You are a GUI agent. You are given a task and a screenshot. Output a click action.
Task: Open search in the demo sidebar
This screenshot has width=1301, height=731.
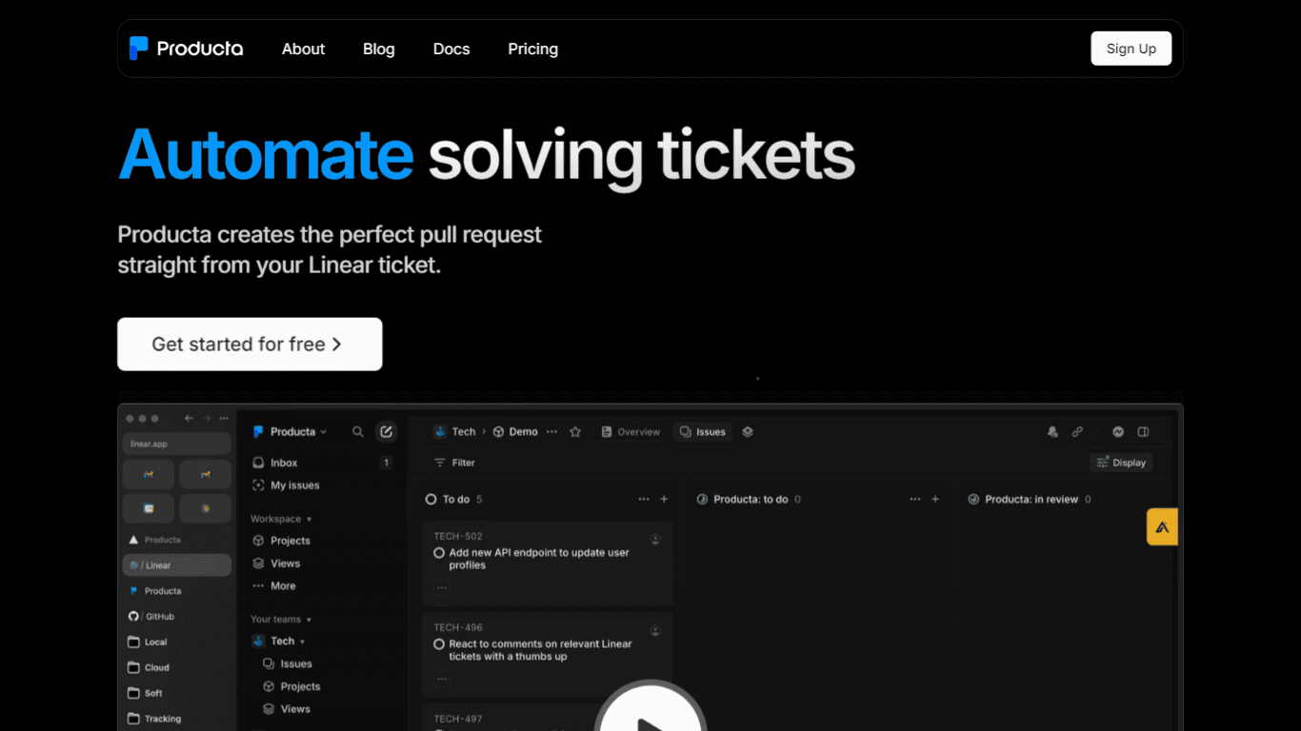358,432
